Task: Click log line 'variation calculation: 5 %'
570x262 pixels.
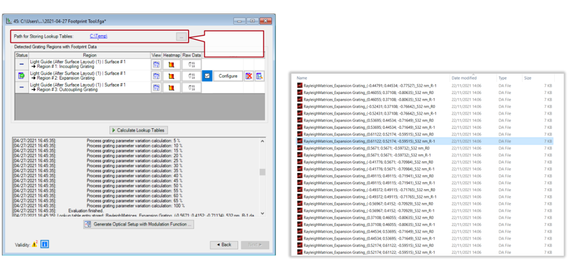Action: tap(134, 141)
